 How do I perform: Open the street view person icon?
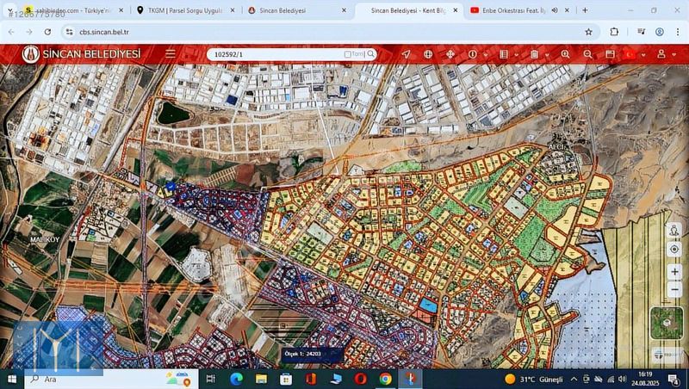673,232
